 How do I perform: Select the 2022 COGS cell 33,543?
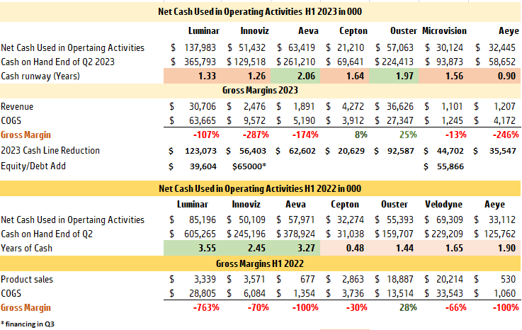tap(450, 293)
